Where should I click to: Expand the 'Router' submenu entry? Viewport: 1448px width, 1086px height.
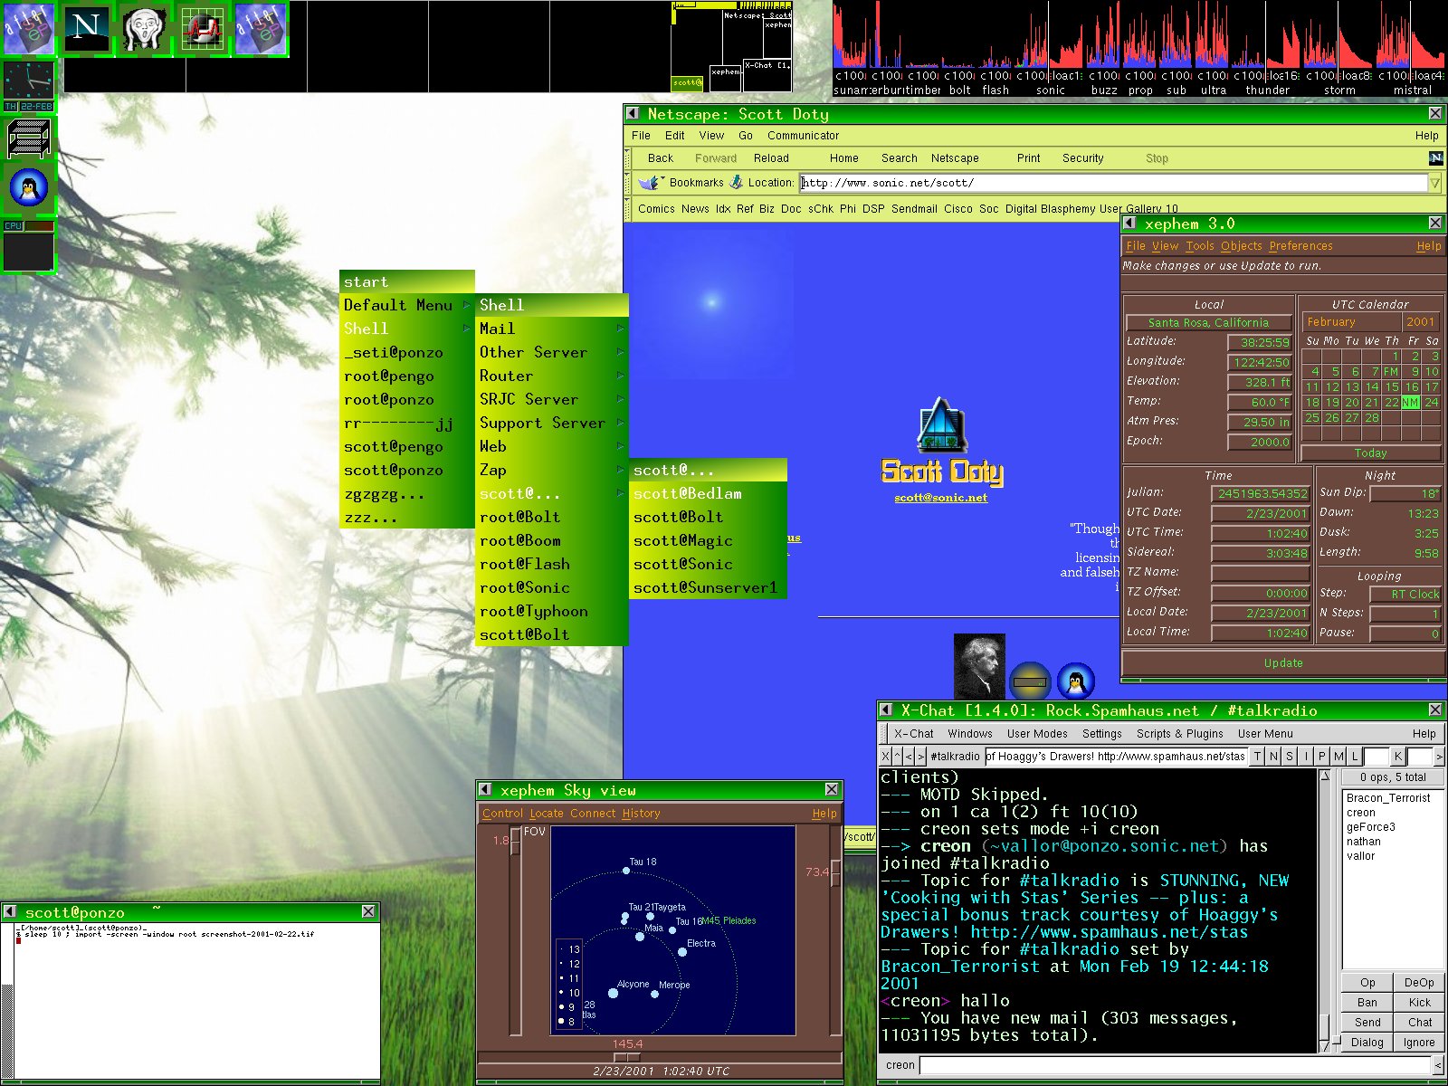point(551,376)
